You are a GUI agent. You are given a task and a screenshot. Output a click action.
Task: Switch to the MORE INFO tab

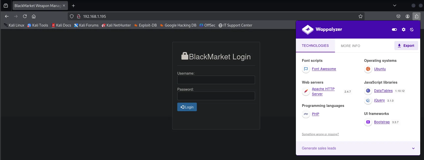350,46
